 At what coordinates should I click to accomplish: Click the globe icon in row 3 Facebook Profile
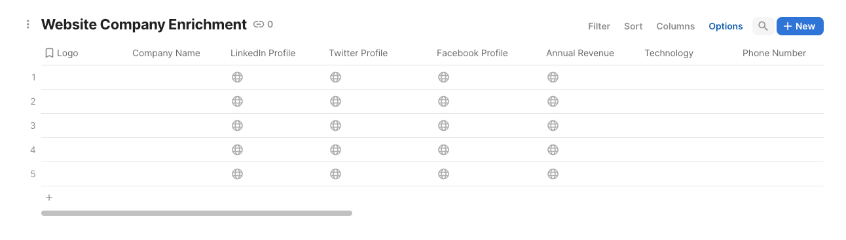tap(443, 126)
